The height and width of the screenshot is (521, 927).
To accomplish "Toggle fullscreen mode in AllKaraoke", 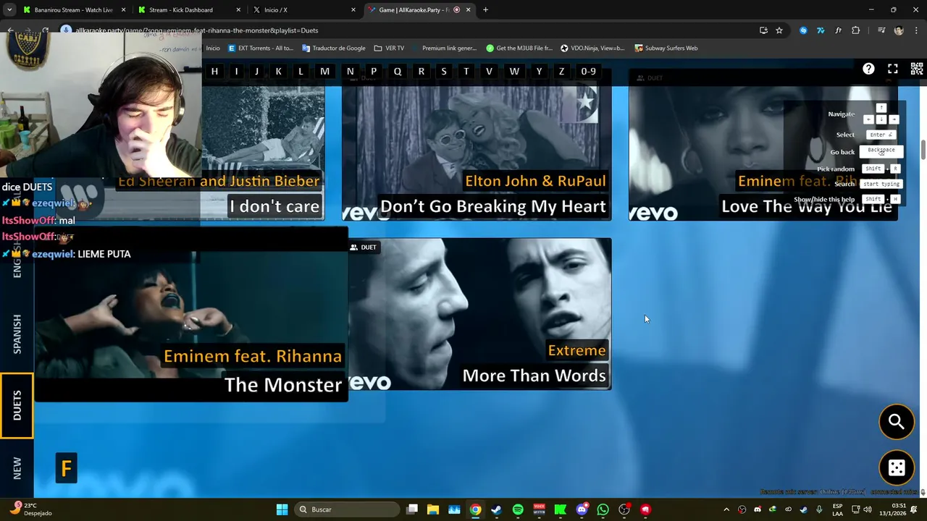I will 893,69.
